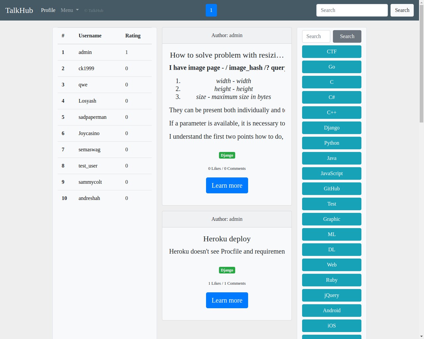424x339 pixels.
Task: Select username qwe in rating table
Action: [83, 85]
